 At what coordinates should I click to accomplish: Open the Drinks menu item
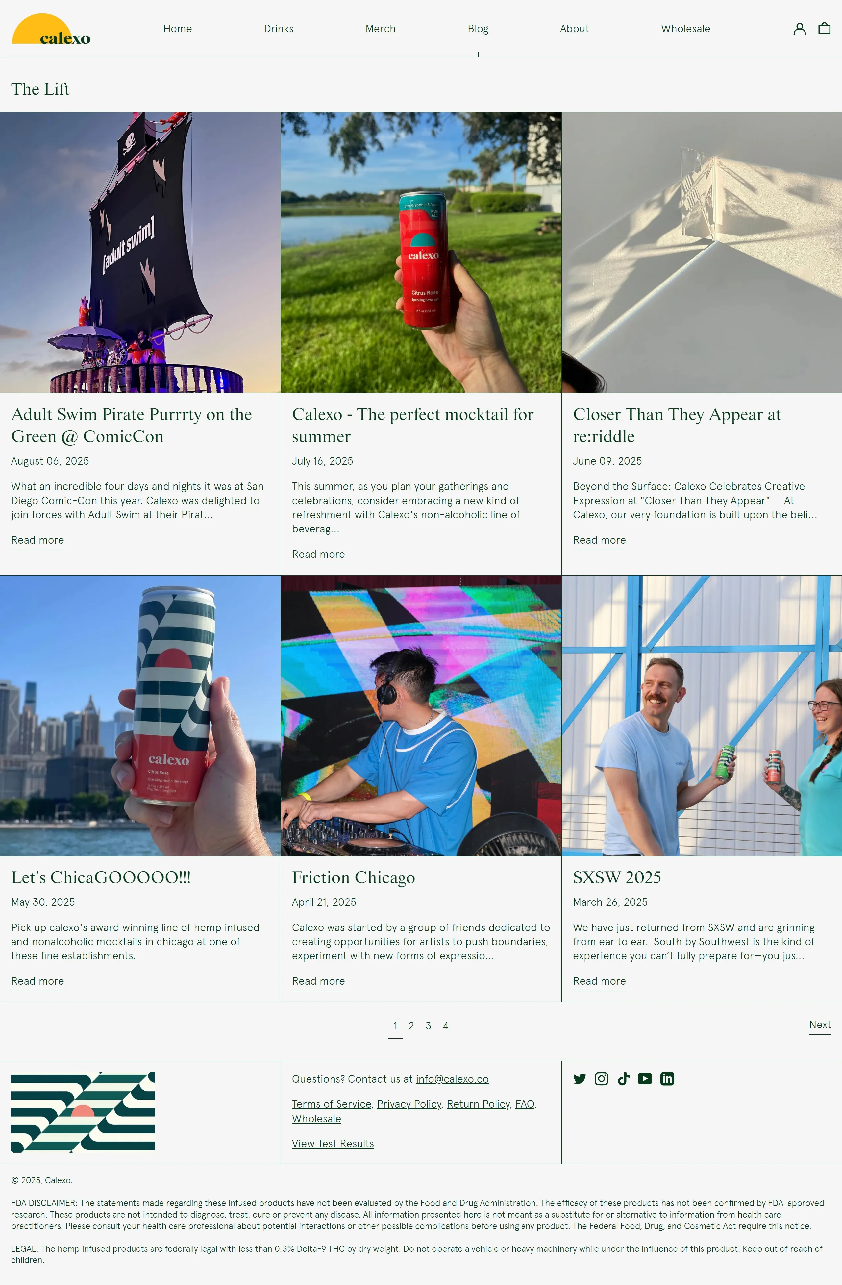click(278, 29)
